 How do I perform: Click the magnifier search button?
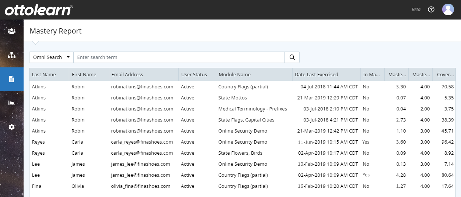(x=292, y=57)
